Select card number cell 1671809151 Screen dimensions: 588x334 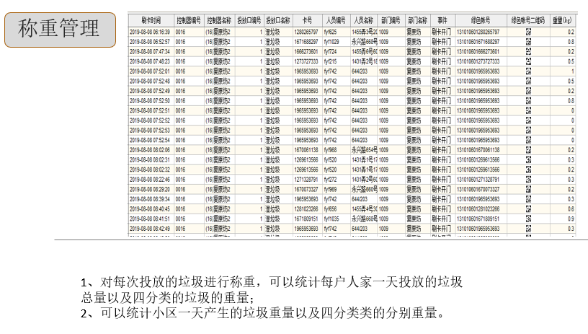click(306, 219)
